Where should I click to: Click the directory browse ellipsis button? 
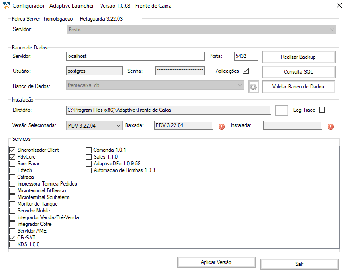[x=281, y=110]
